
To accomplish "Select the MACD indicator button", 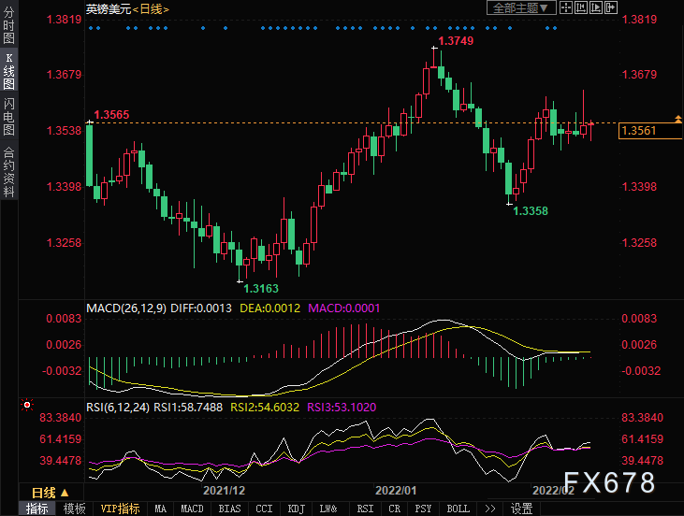I will click(x=192, y=509).
